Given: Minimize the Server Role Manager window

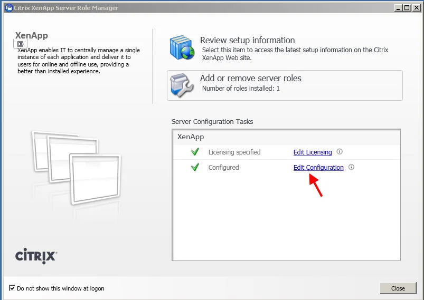Looking at the screenshot, I should click(x=398, y=8).
